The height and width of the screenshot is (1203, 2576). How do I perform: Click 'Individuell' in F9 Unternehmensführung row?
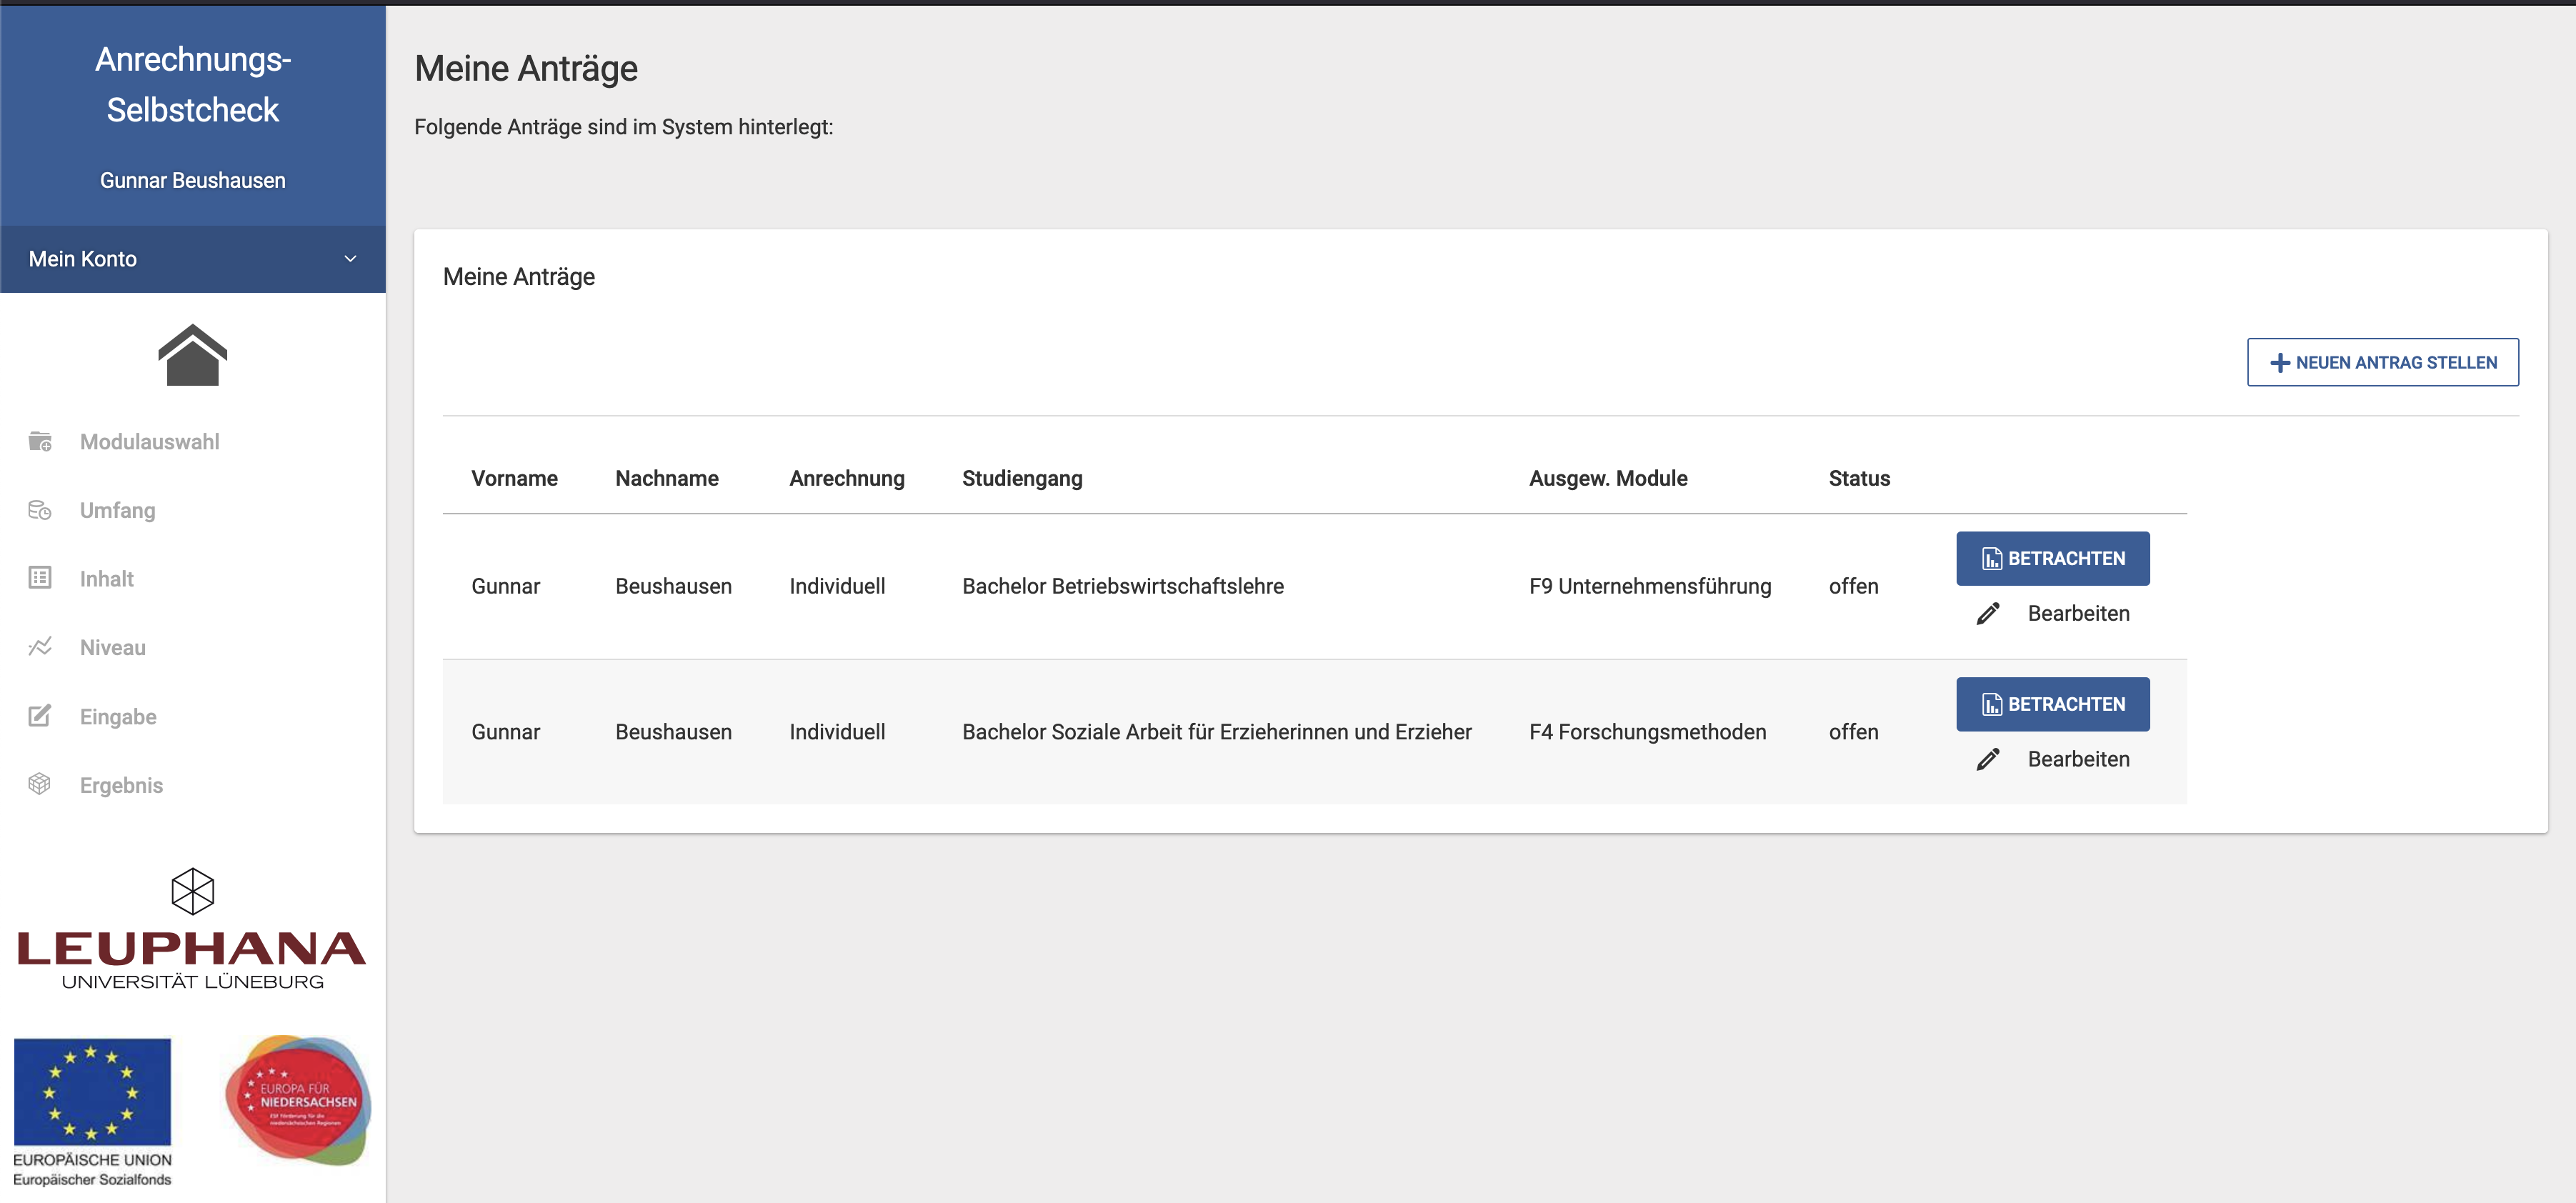[837, 586]
